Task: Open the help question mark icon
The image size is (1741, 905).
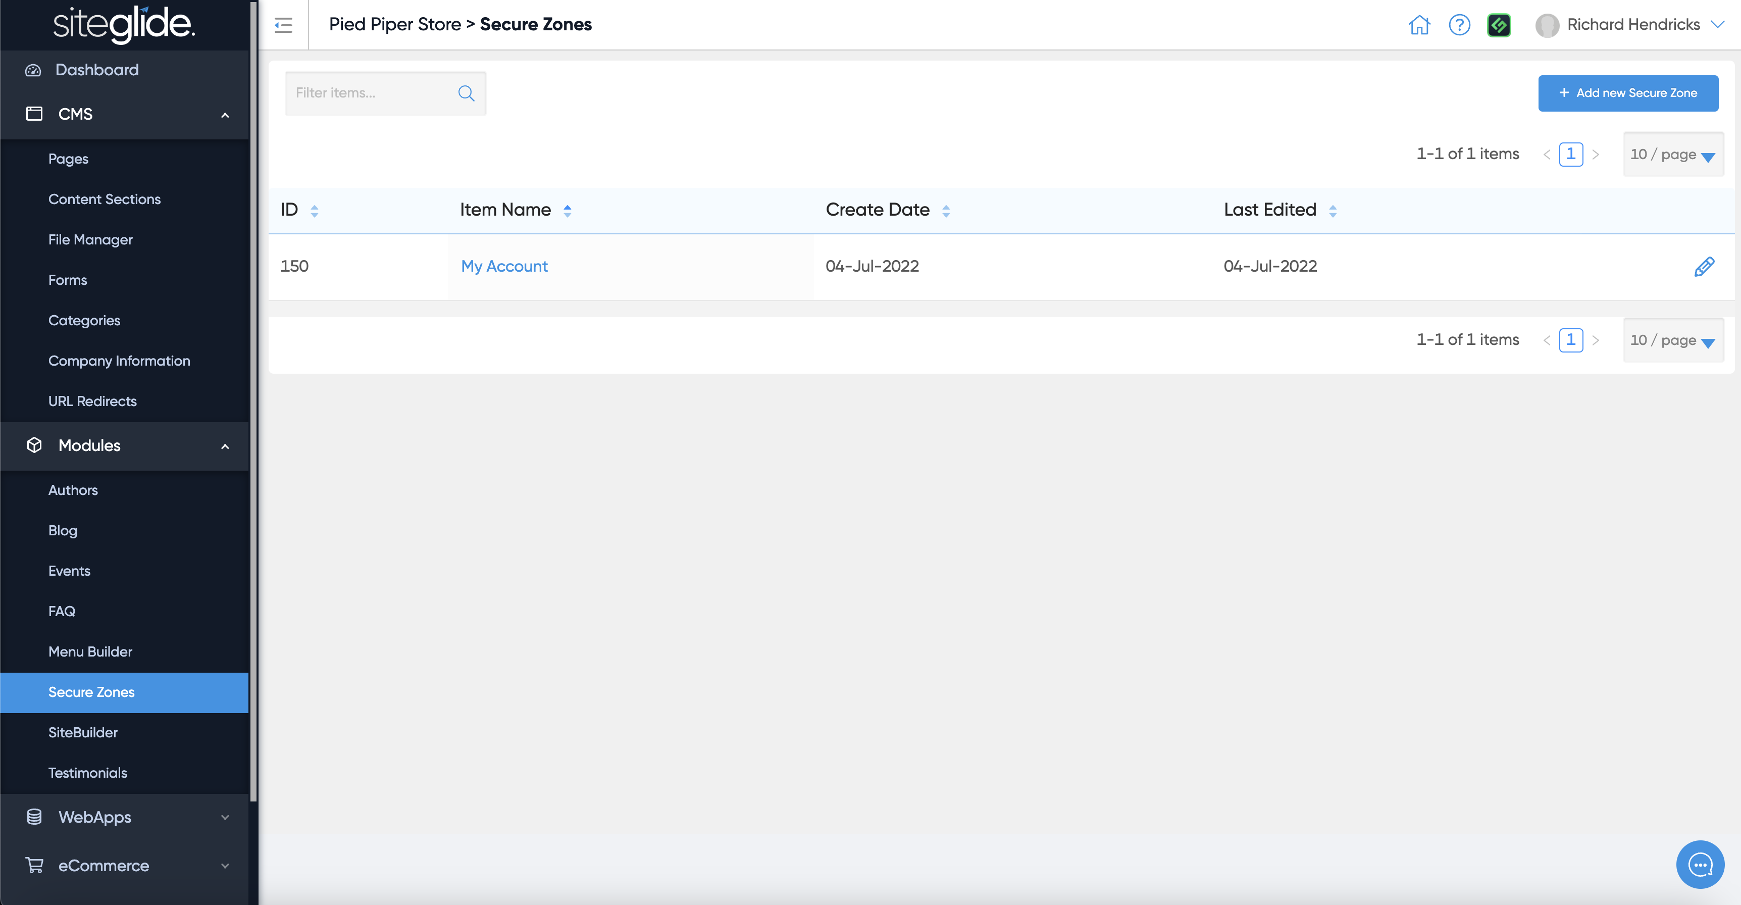Action: click(1459, 25)
